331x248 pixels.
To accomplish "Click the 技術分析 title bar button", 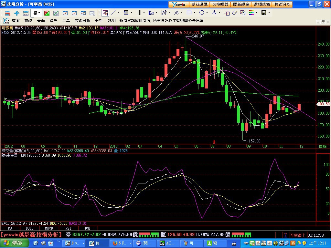I will tap(283, 4).
